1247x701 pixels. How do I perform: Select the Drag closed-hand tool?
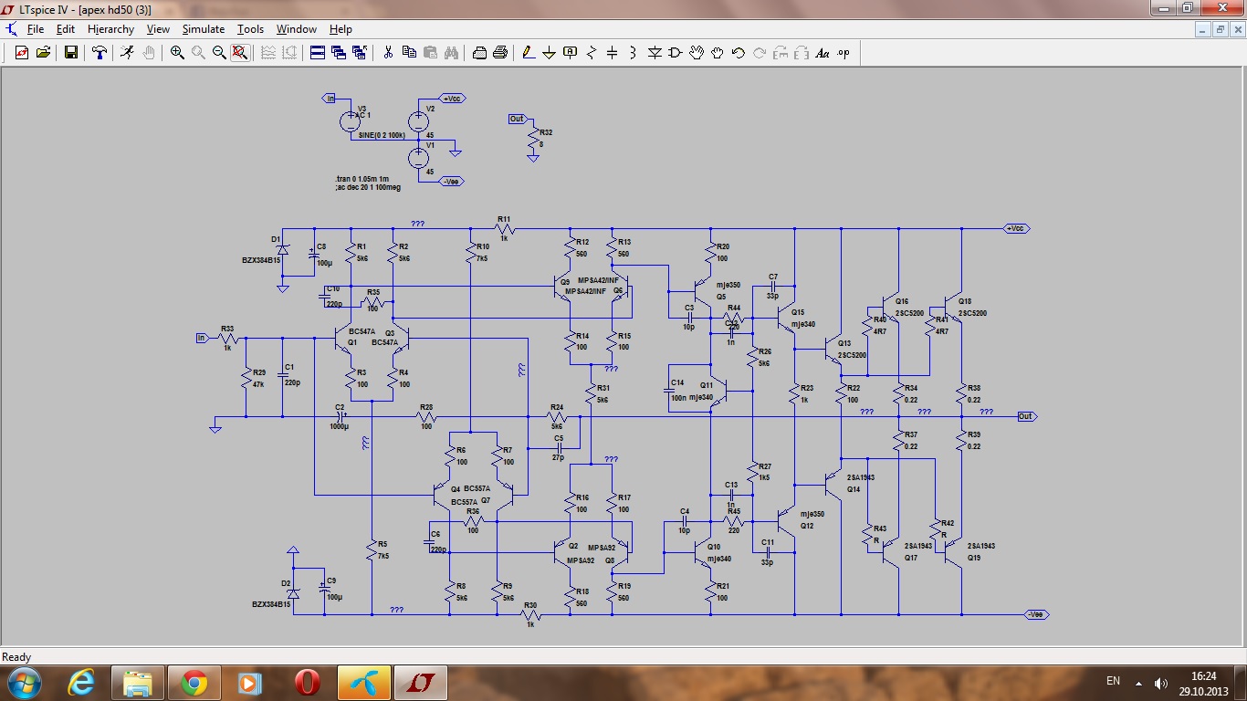point(718,53)
